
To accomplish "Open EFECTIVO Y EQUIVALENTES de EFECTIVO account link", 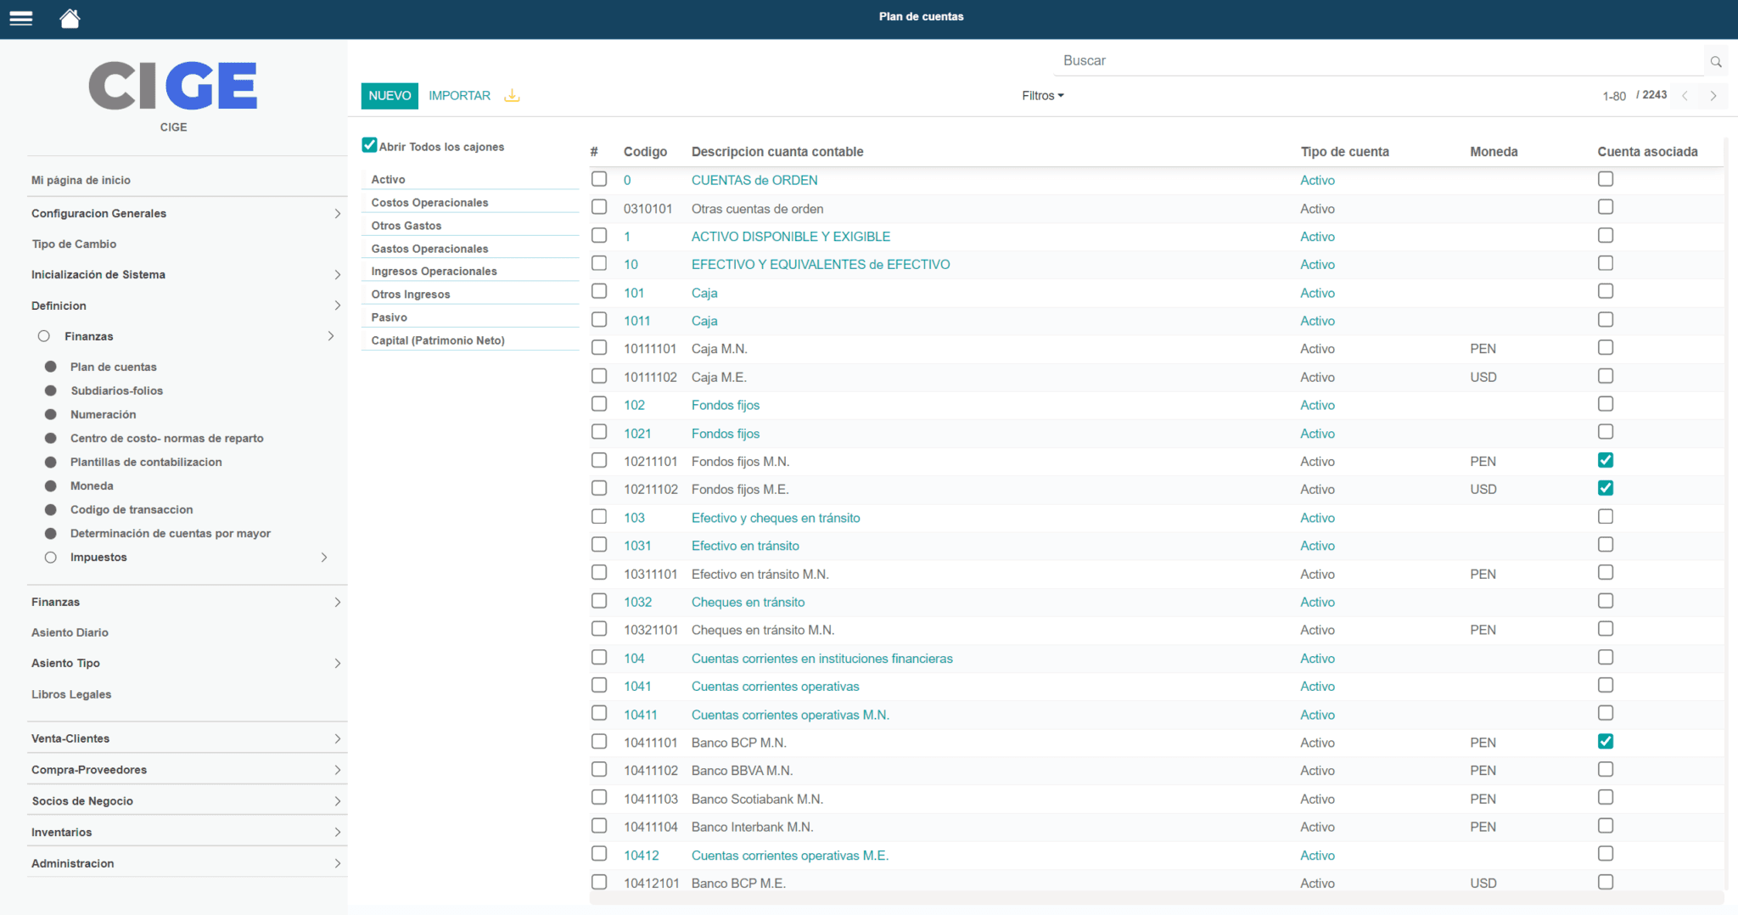I will 820,265.
